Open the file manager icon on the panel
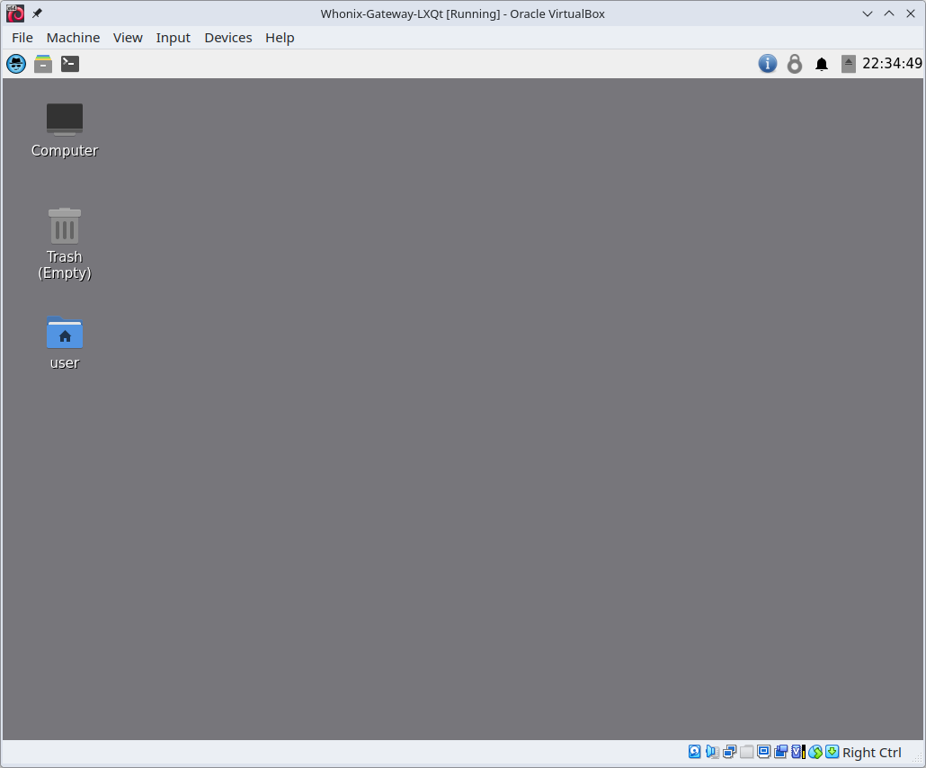This screenshot has height=768, width=926. [x=42, y=64]
